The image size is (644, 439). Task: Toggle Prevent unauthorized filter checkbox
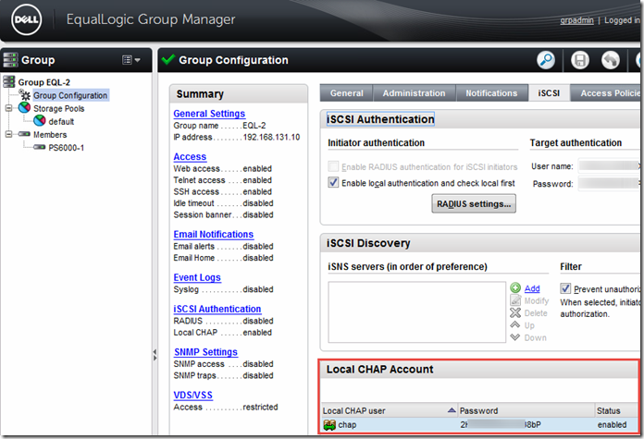[x=566, y=288]
